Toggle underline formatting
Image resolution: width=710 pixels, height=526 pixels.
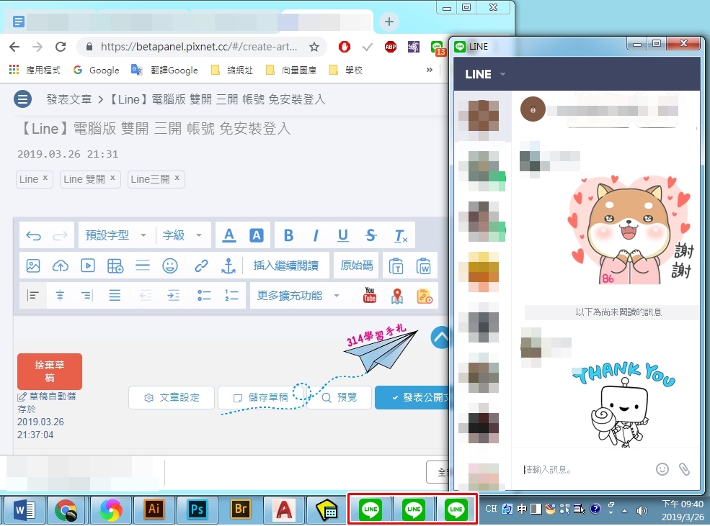coord(343,235)
